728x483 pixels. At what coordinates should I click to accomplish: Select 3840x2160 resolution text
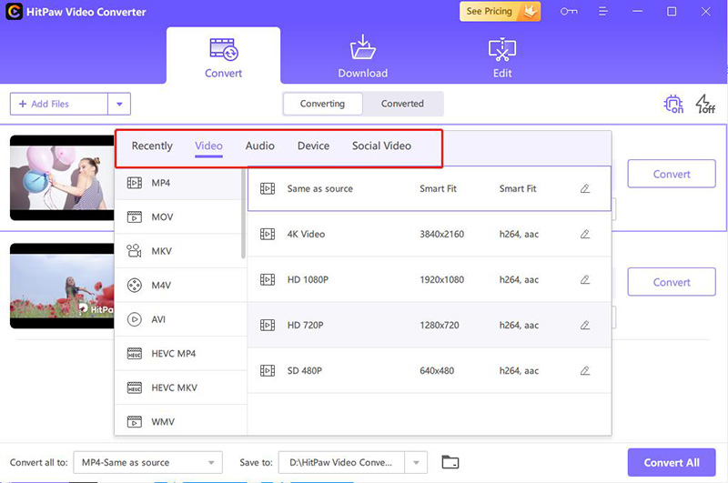(441, 234)
